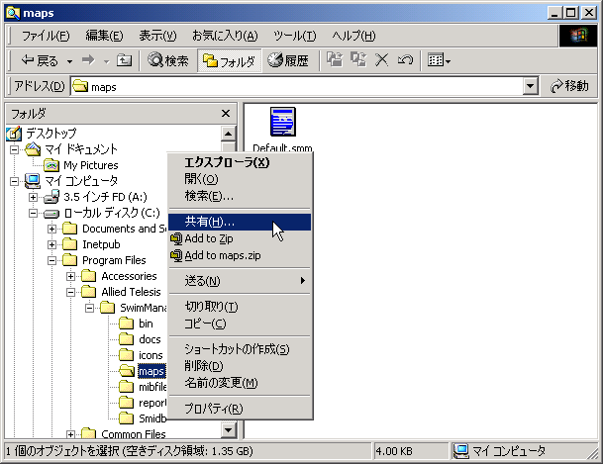Viewport: 603px width, 464px height.
Task: Open the Tools (ツール) menu
Action: pyautogui.click(x=295, y=36)
